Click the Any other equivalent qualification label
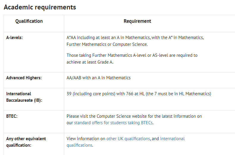This screenshot has width=235, height=155. click(x=26, y=142)
